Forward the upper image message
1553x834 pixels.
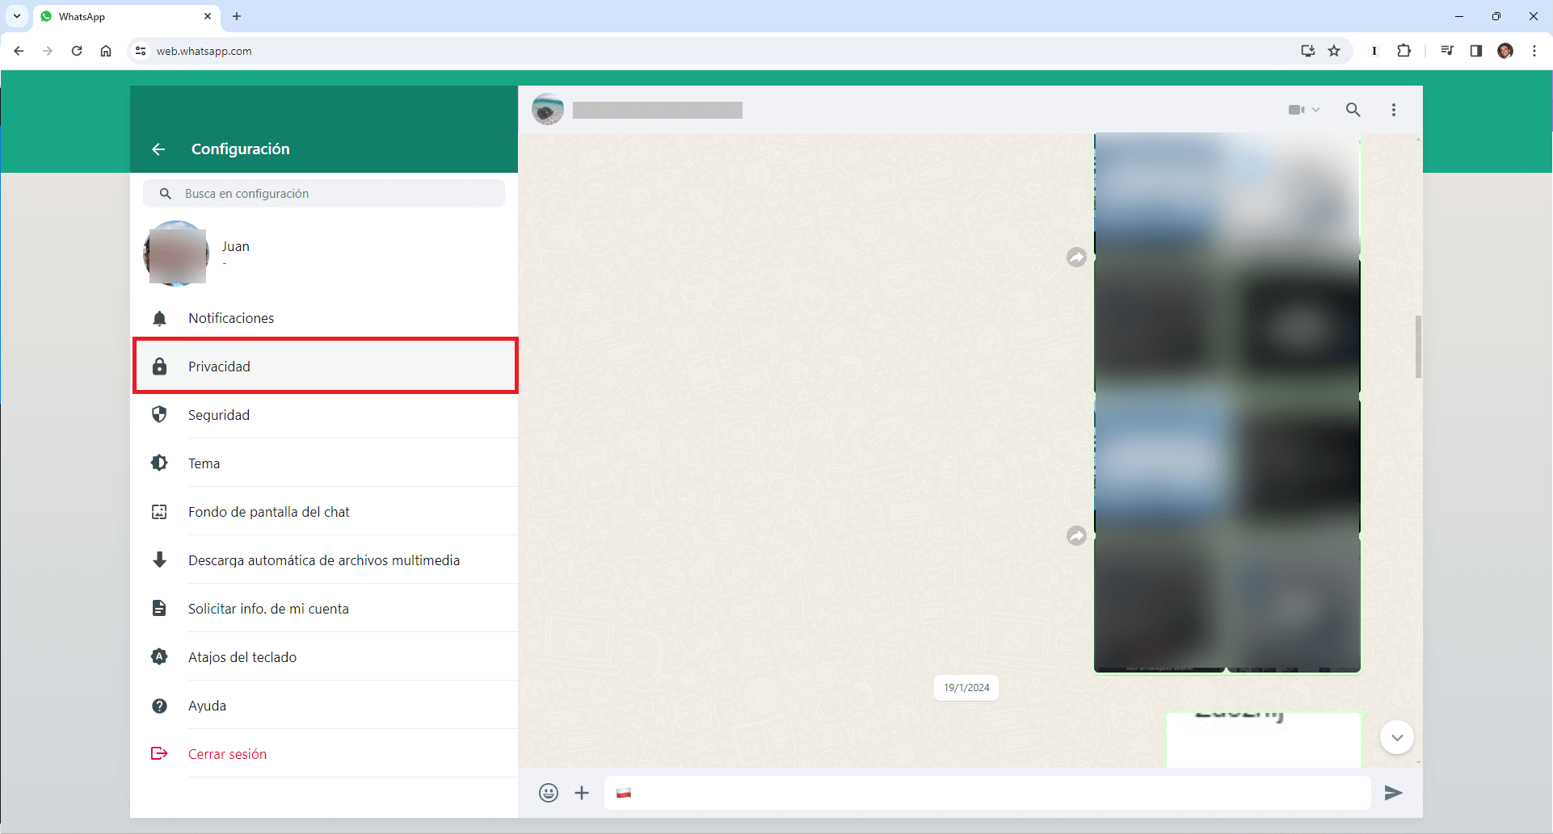pos(1076,258)
